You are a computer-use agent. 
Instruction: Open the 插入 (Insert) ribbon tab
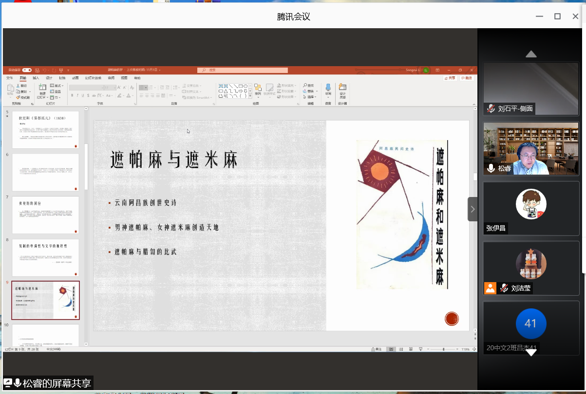[36, 78]
